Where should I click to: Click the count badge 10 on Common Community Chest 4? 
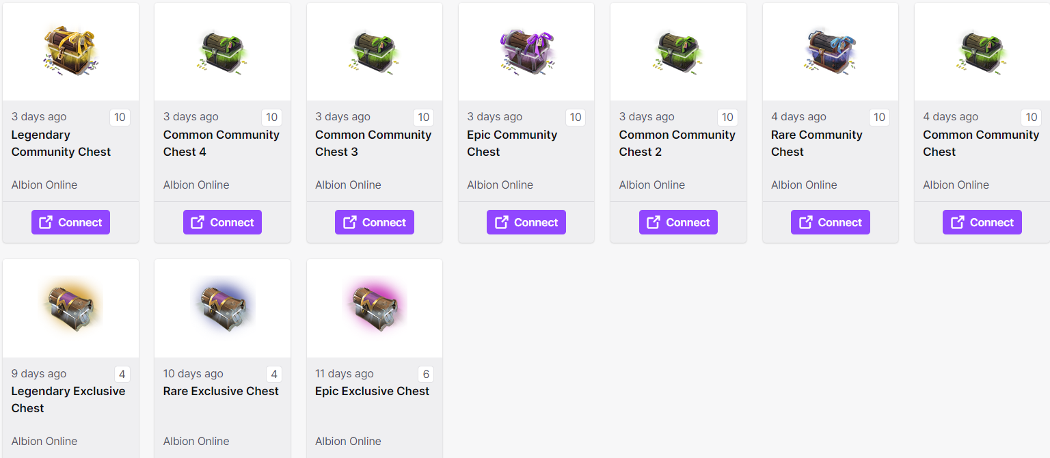click(271, 117)
